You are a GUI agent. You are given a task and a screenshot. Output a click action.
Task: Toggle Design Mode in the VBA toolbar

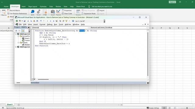[57, 21]
